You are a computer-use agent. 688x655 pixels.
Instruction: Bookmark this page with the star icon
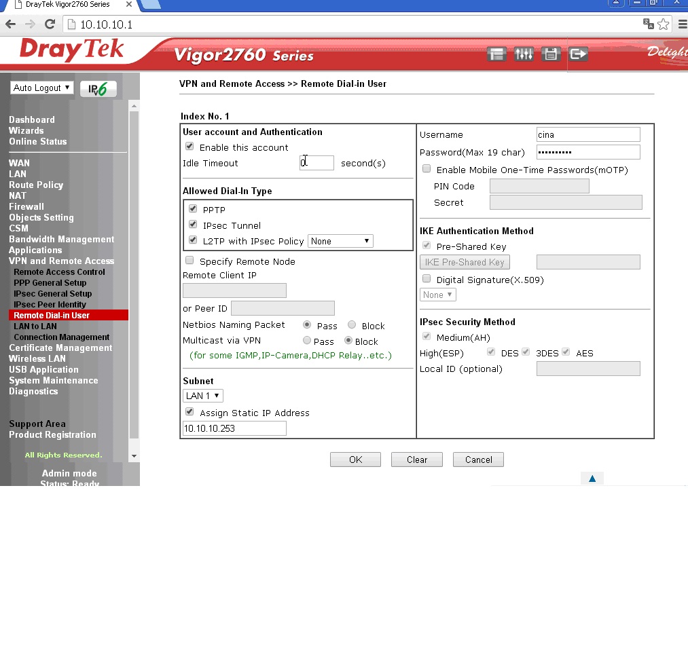(664, 24)
